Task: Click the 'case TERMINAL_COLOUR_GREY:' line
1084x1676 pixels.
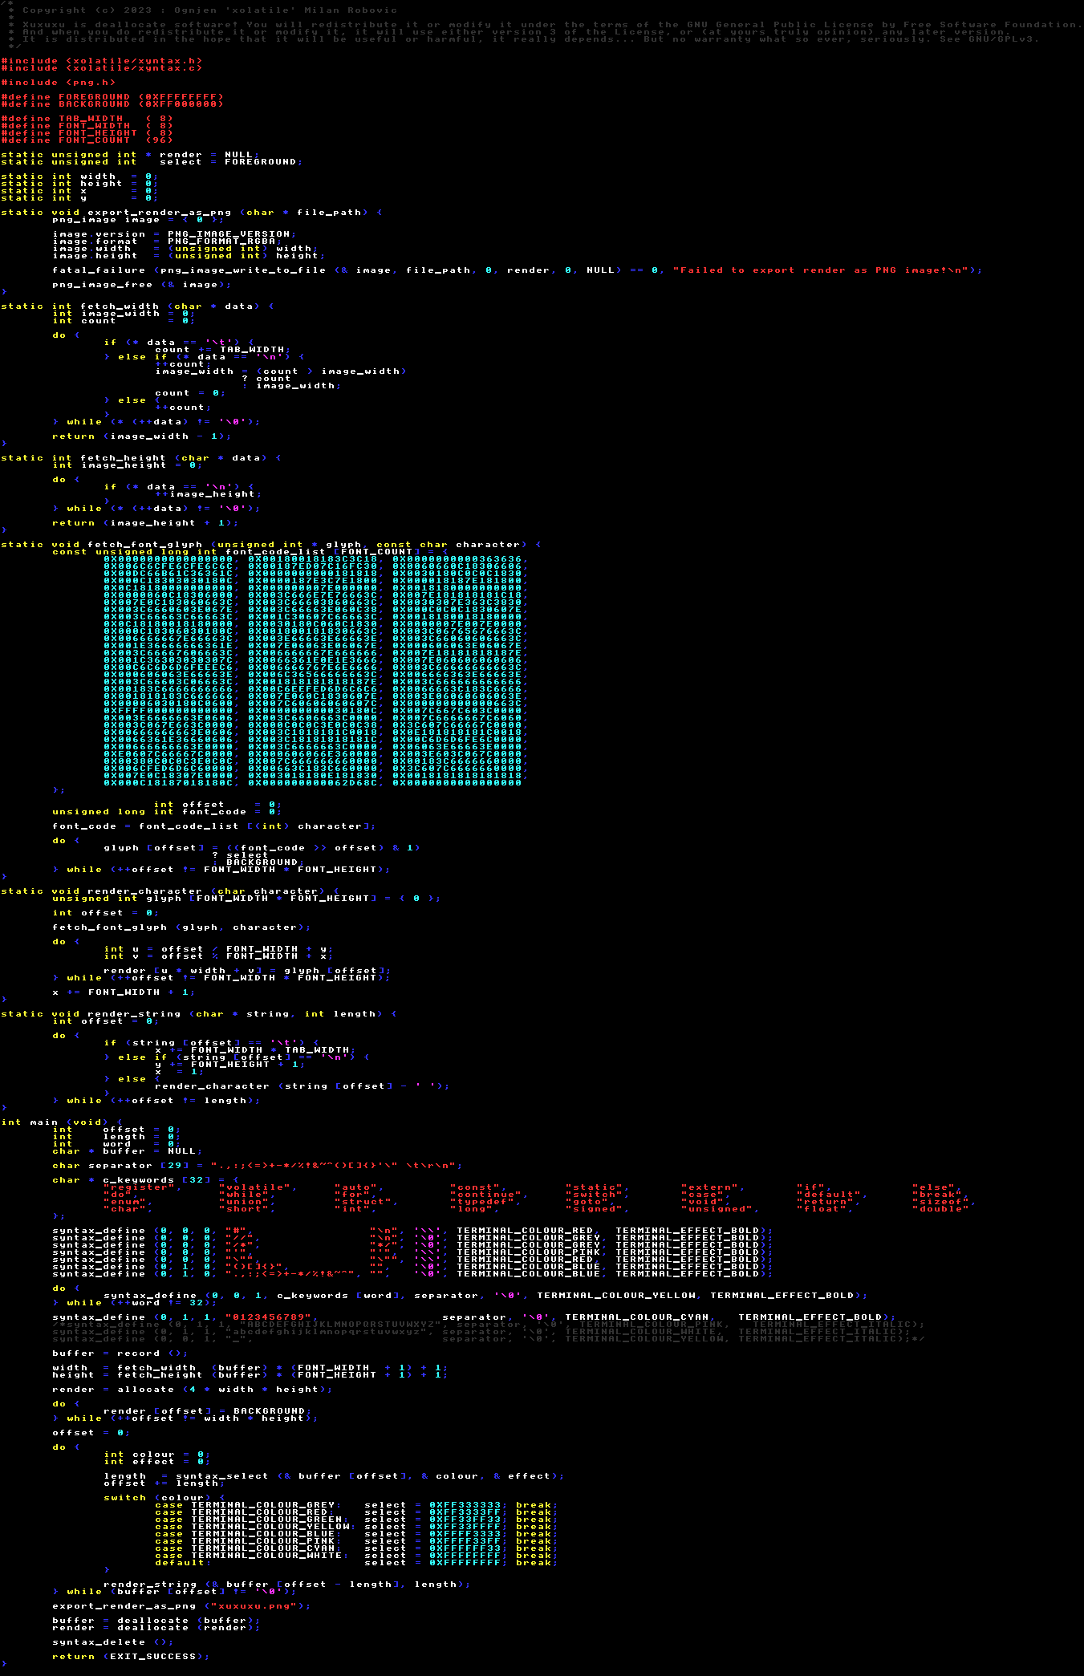Action: pyautogui.click(x=356, y=1505)
